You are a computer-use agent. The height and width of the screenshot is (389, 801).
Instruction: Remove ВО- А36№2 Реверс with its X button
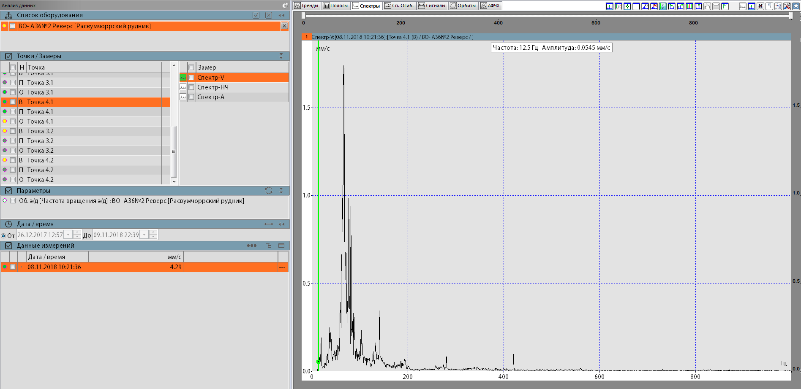click(x=284, y=26)
